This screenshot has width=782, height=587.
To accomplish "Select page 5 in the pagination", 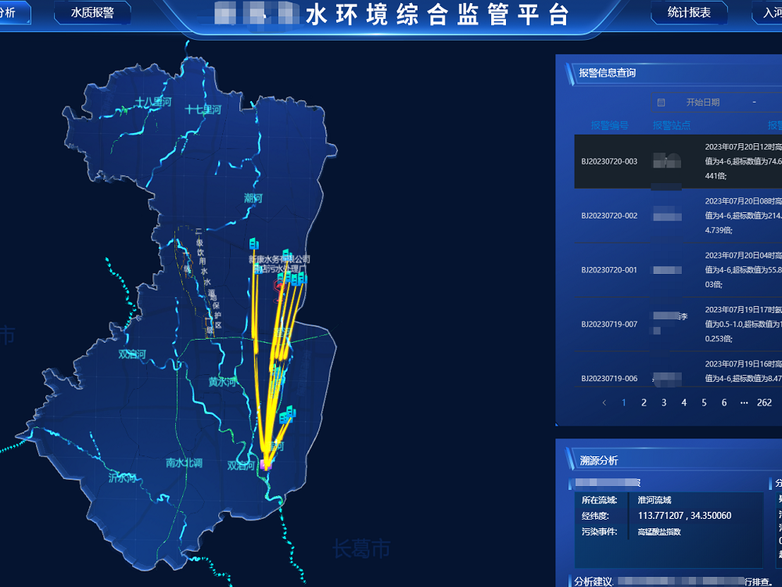I will tap(704, 402).
